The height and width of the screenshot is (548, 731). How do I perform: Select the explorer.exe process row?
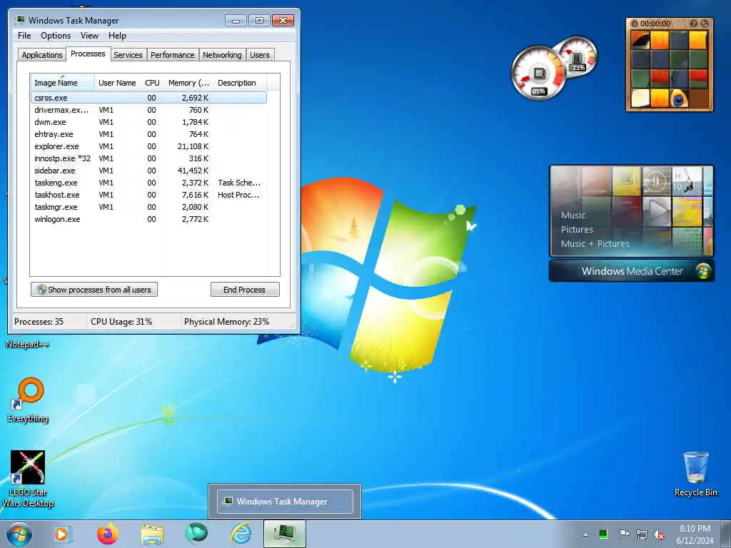coord(148,146)
